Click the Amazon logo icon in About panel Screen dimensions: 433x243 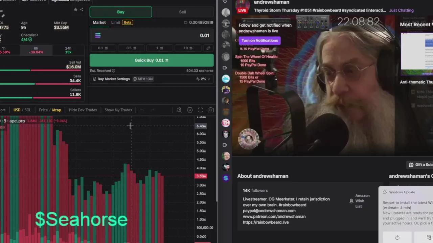point(351,201)
